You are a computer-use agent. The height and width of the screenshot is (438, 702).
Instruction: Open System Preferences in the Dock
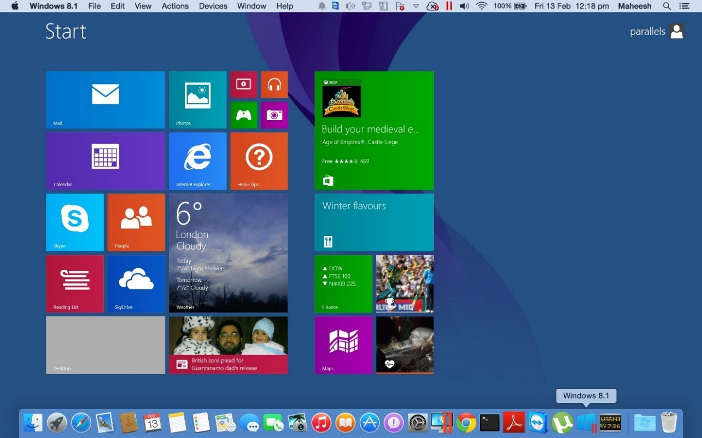418,422
